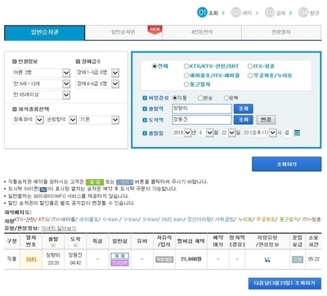Viewport: 327px width, 296px height.
Task: Open the departure day 22 dropdown
Action: pyautogui.click(x=228, y=133)
